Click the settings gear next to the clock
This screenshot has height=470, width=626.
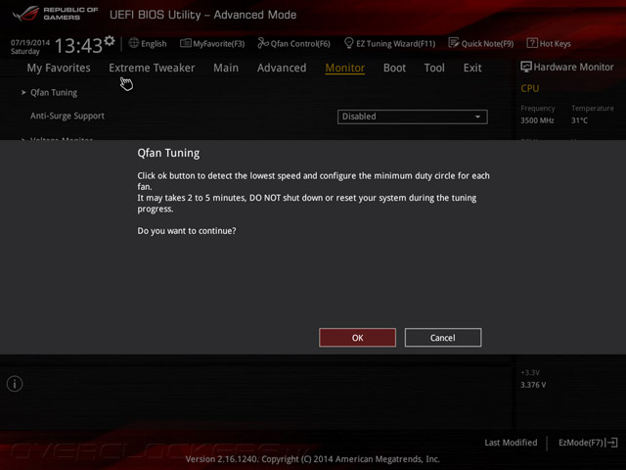click(110, 40)
